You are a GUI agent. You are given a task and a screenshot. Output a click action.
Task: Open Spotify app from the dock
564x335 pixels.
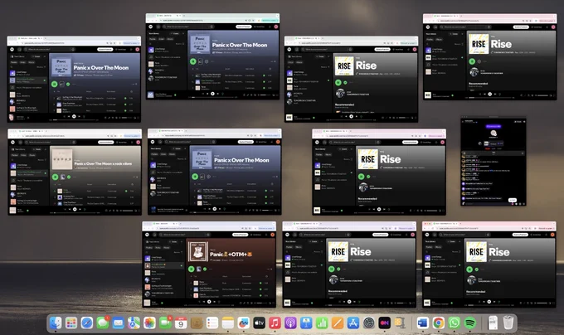click(469, 323)
